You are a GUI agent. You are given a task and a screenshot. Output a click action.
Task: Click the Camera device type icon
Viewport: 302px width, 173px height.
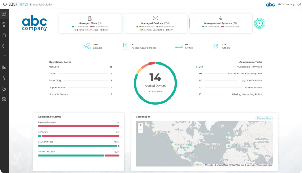pyautogui.click(x=87, y=46)
